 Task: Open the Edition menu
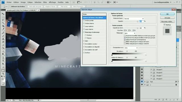16,2
